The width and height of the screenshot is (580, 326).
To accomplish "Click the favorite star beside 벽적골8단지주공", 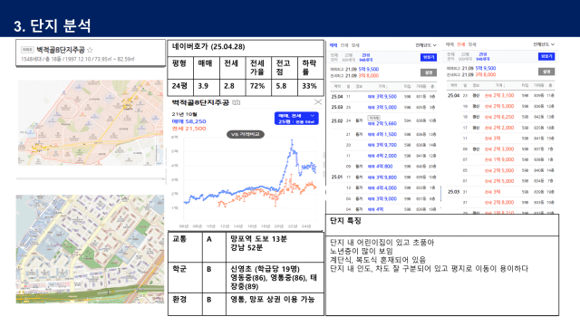I will click(x=90, y=50).
